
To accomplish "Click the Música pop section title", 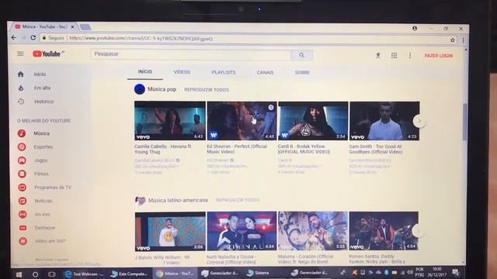I will point(162,89).
